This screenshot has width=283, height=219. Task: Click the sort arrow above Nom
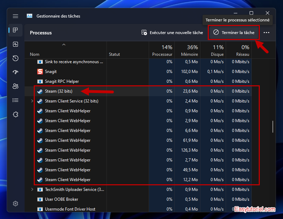[64, 45]
